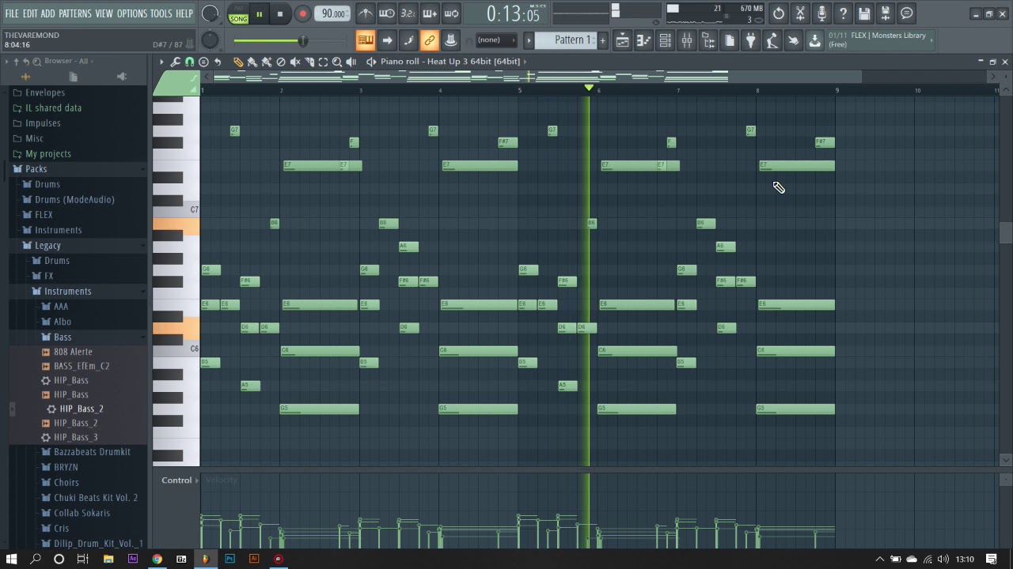Select the Draw pencil tool in piano roll
Viewport: 1013px width, 569px height.
[x=238, y=62]
